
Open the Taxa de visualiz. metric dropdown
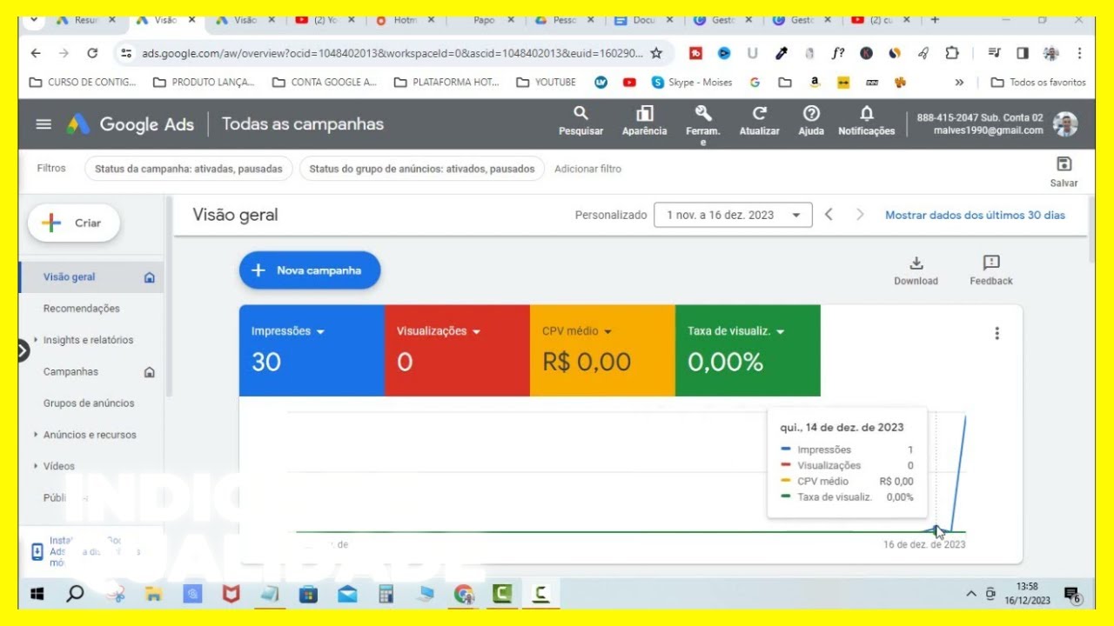coord(736,331)
